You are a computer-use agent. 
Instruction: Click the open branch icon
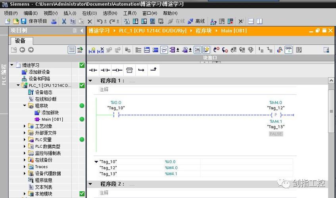pyautogui.click(x=141, y=70)
